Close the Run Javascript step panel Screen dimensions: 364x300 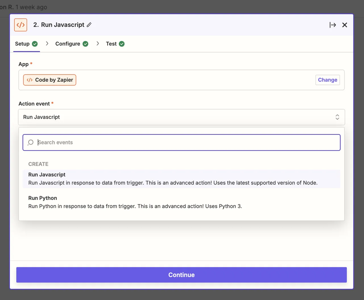345,25
